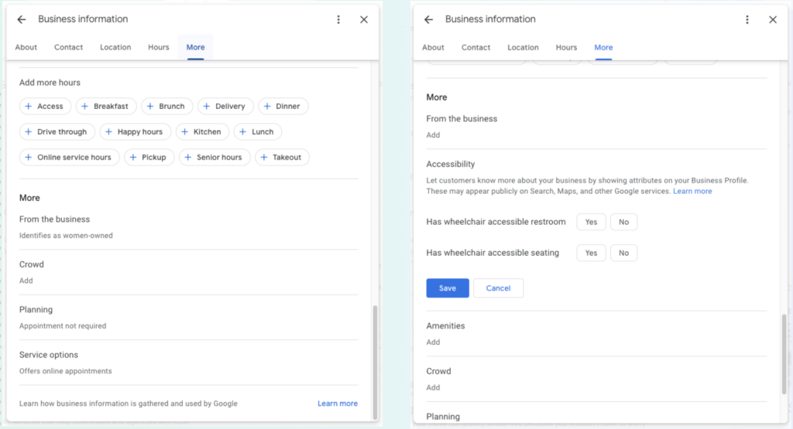This screenshot has width=793, height=429.
Task: Click back arrow in right Business information panel
Action: click(429, 19)
